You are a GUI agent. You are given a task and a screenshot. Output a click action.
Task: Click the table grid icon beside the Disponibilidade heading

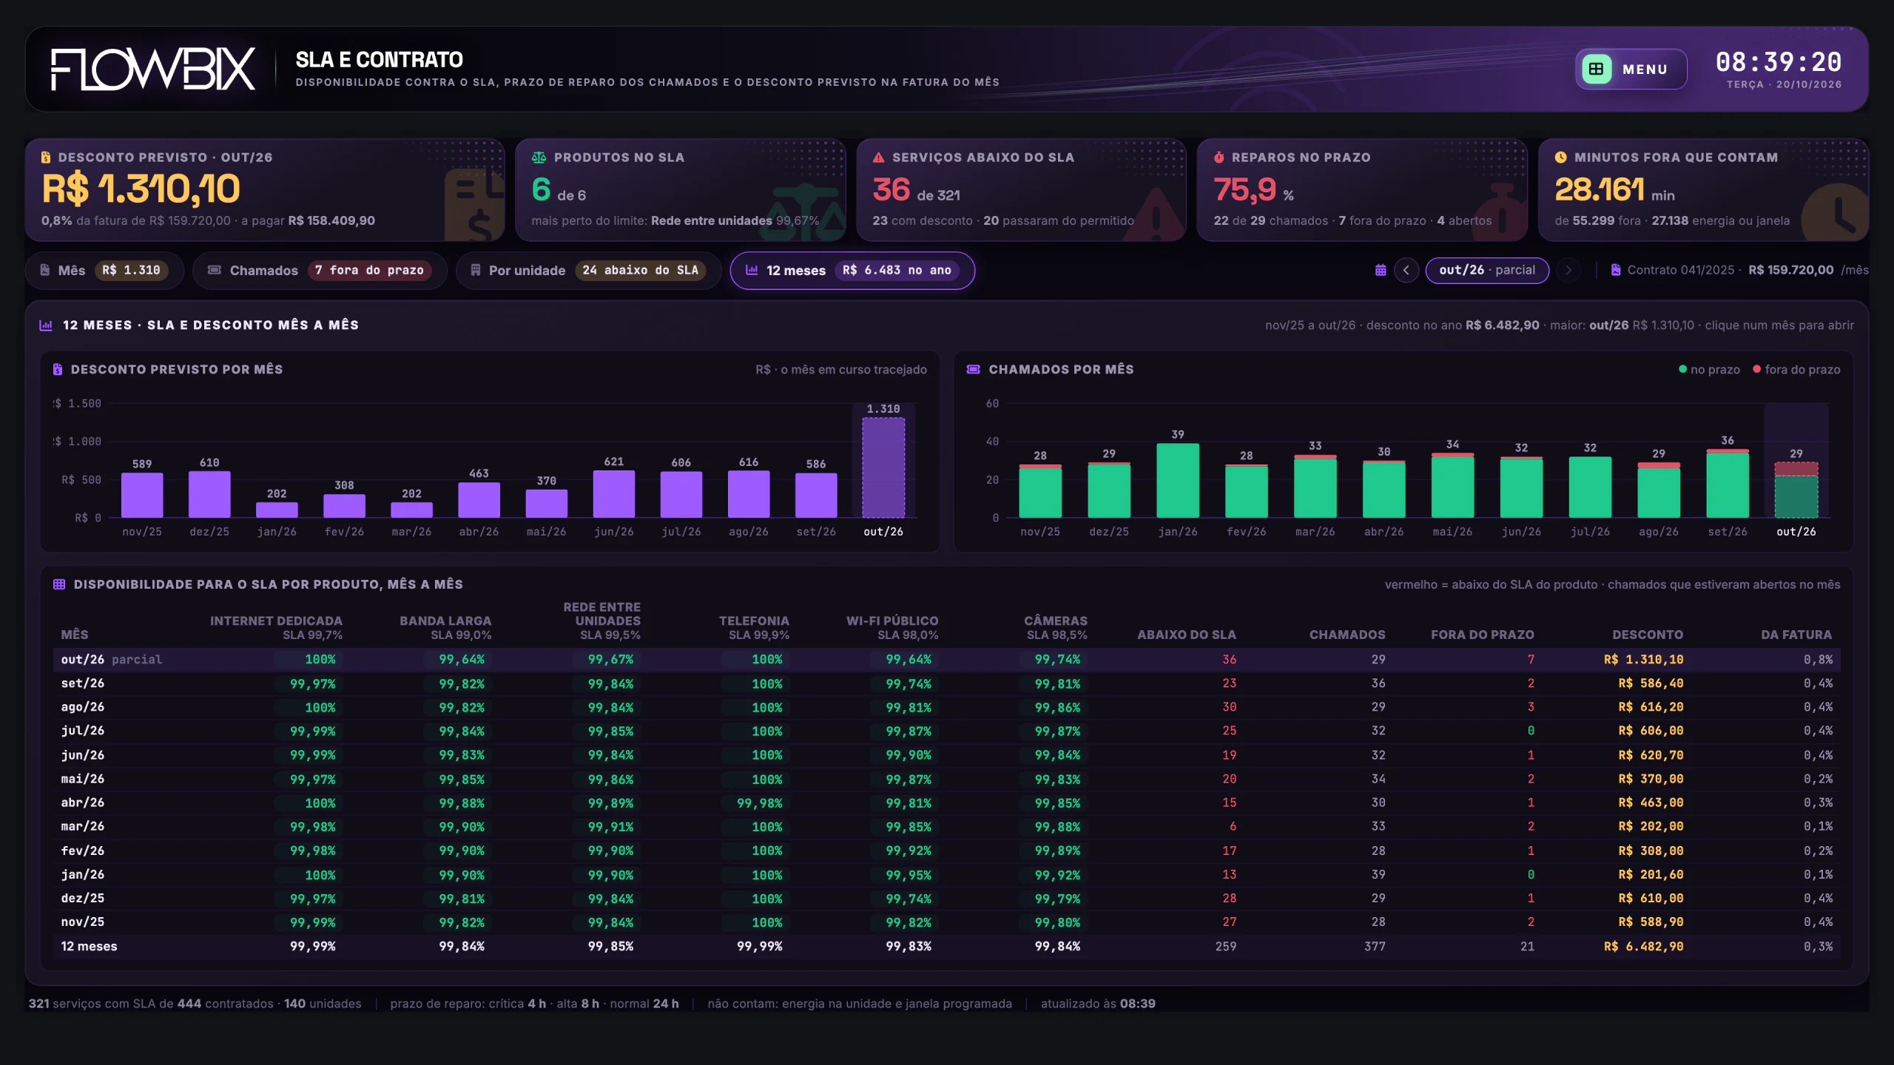click(59, 584)
